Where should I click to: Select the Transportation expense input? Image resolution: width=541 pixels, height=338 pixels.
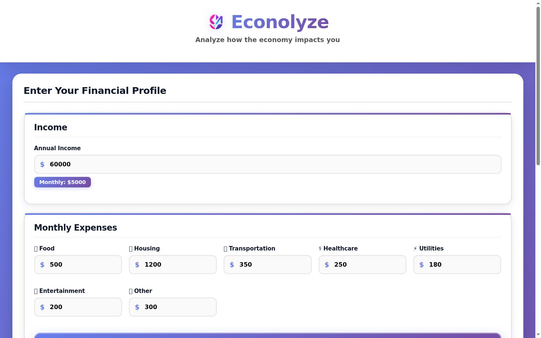[x=267, y=265]
